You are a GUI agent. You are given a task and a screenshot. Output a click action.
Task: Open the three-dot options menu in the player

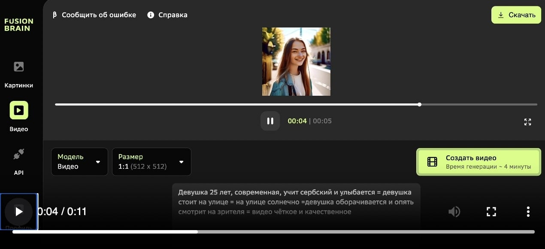[x=528, y=211]
